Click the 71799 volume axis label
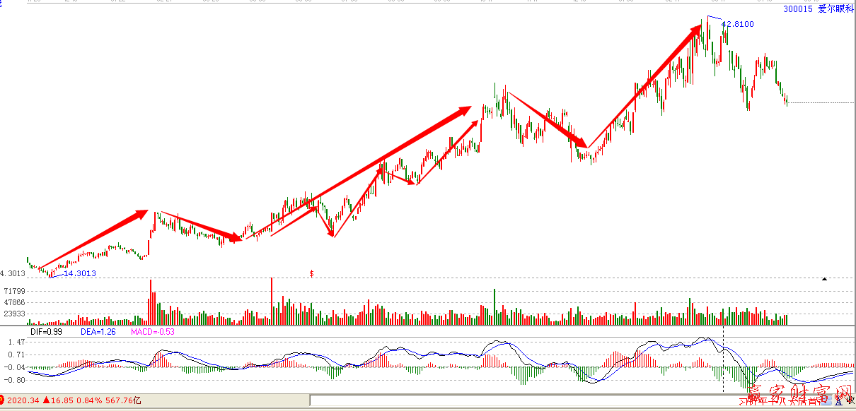The height and width of the screenshot is (411, 856). click(14, 291)
